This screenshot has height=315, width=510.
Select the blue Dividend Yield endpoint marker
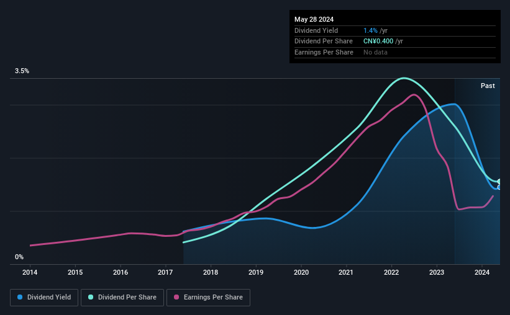[499, 187]
